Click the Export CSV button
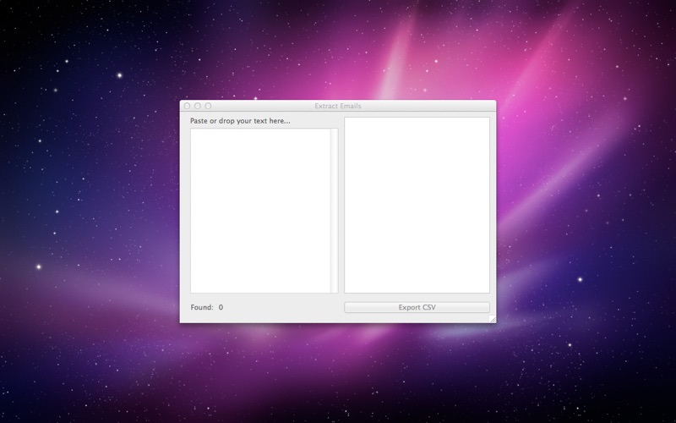This screenshot has height=423, width=676. click(x=417, y=307)
